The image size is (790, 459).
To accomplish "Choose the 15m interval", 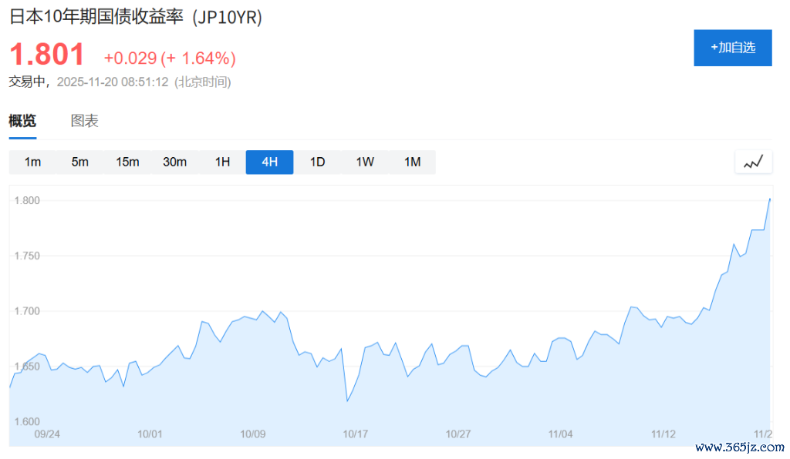I will 127,162.
